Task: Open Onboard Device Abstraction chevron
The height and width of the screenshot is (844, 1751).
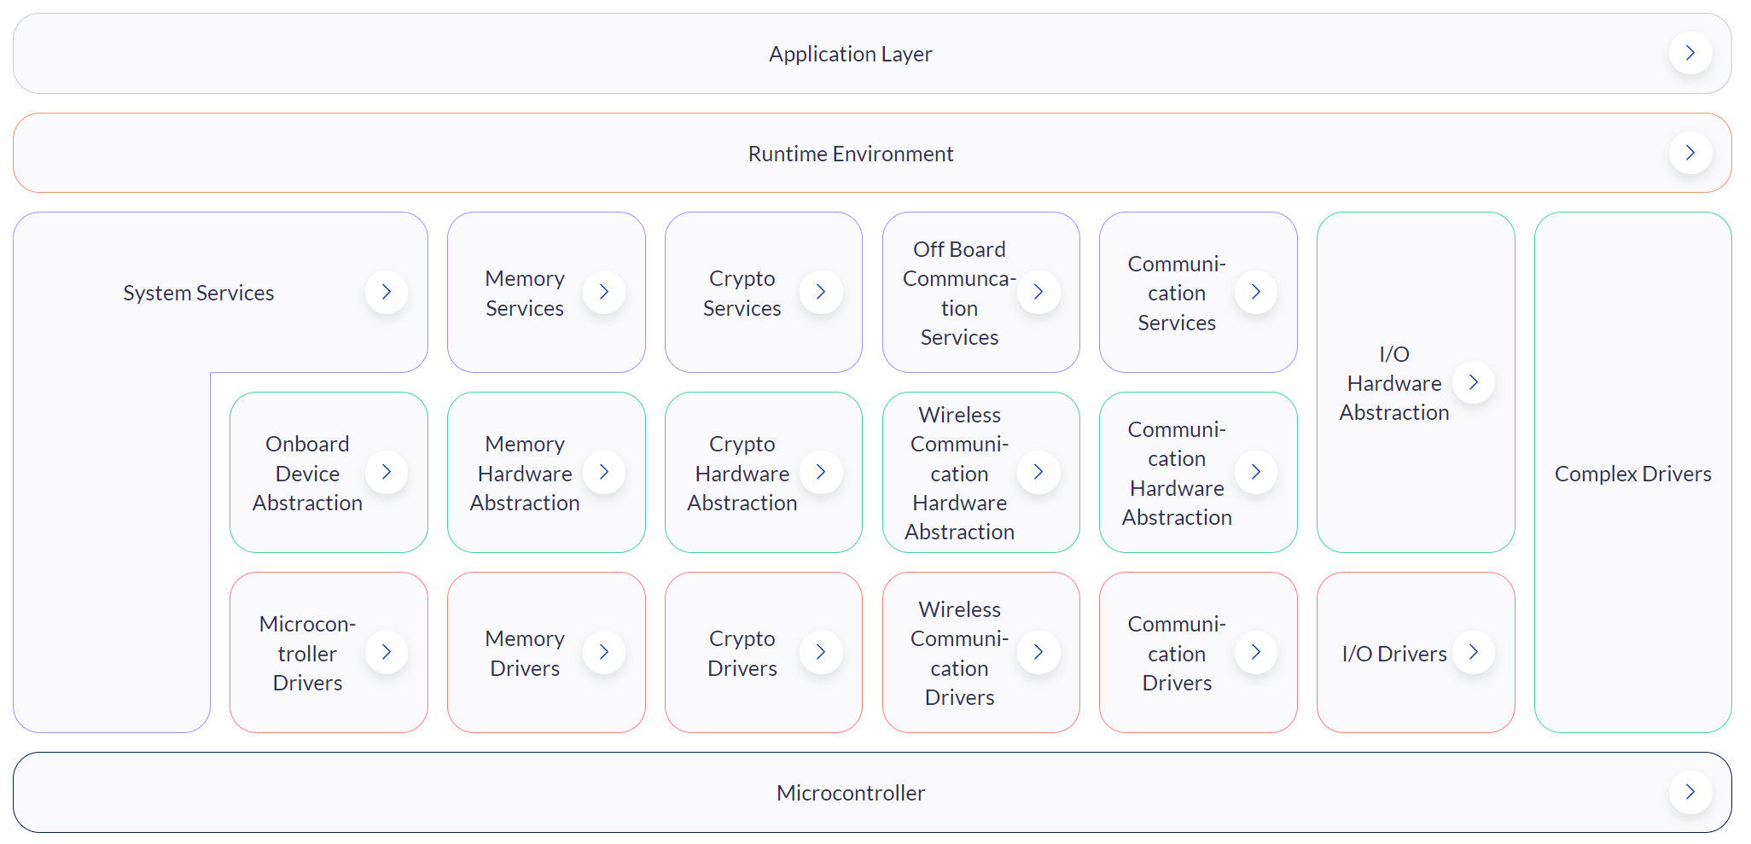Action: coord(387,472)
